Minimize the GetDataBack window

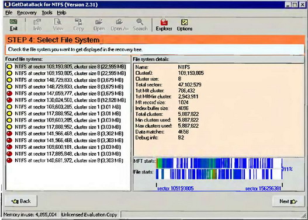point(288,5)
